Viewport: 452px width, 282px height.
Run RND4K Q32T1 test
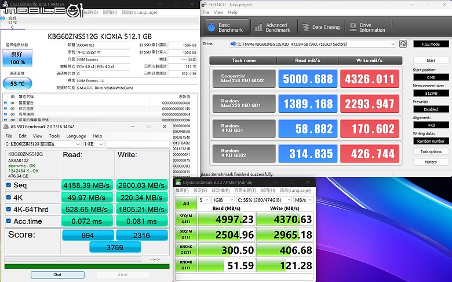186,250
